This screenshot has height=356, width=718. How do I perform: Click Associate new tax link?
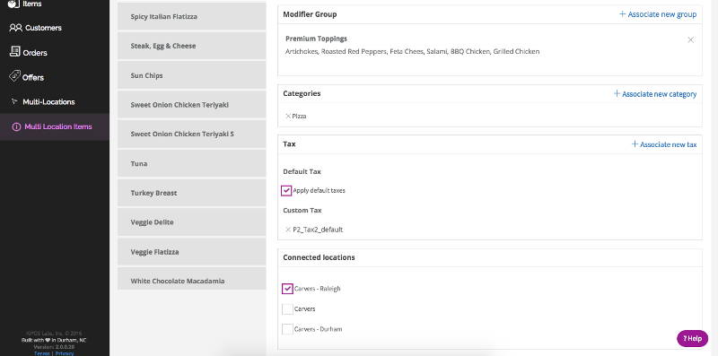[x=664, y=144]
